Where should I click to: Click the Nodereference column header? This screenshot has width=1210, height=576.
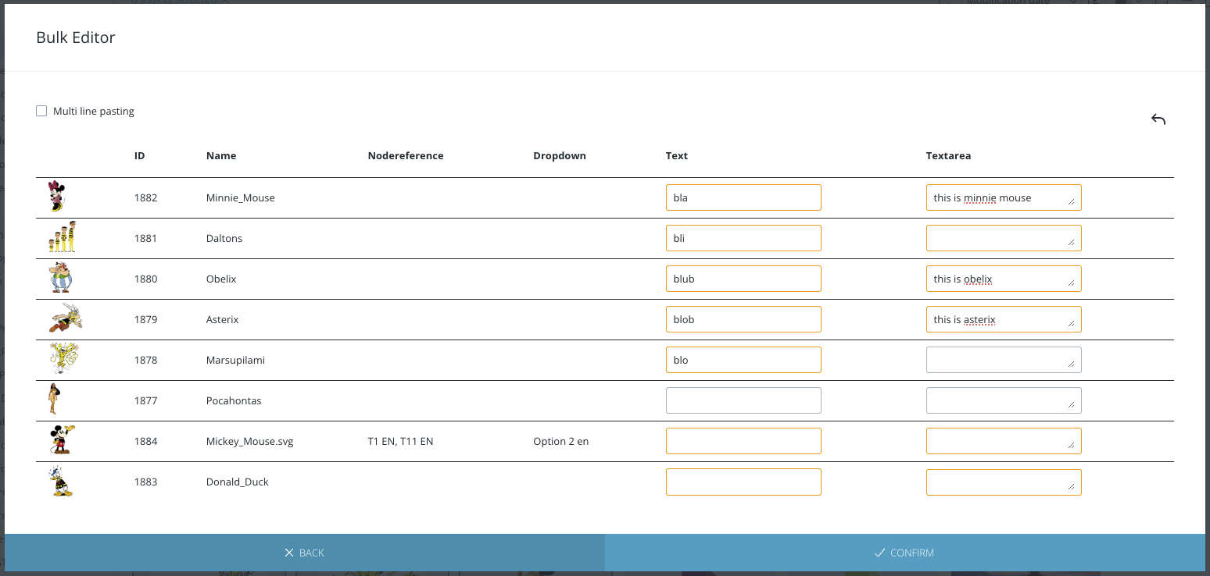[x=406, y=155]
